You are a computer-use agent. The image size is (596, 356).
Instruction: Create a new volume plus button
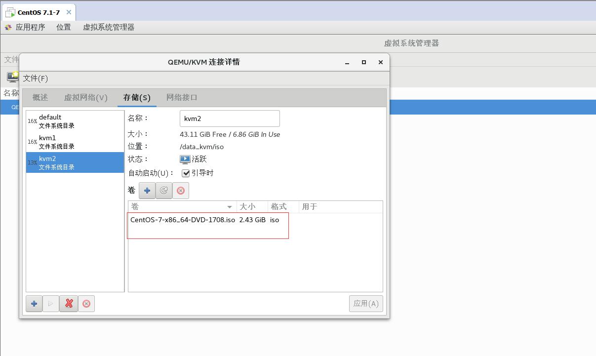pyautogui.click(x=147, y=191)
